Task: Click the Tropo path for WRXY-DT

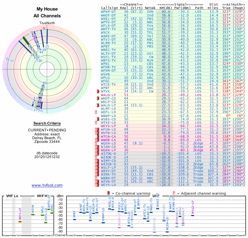Action: coord(198,171)
